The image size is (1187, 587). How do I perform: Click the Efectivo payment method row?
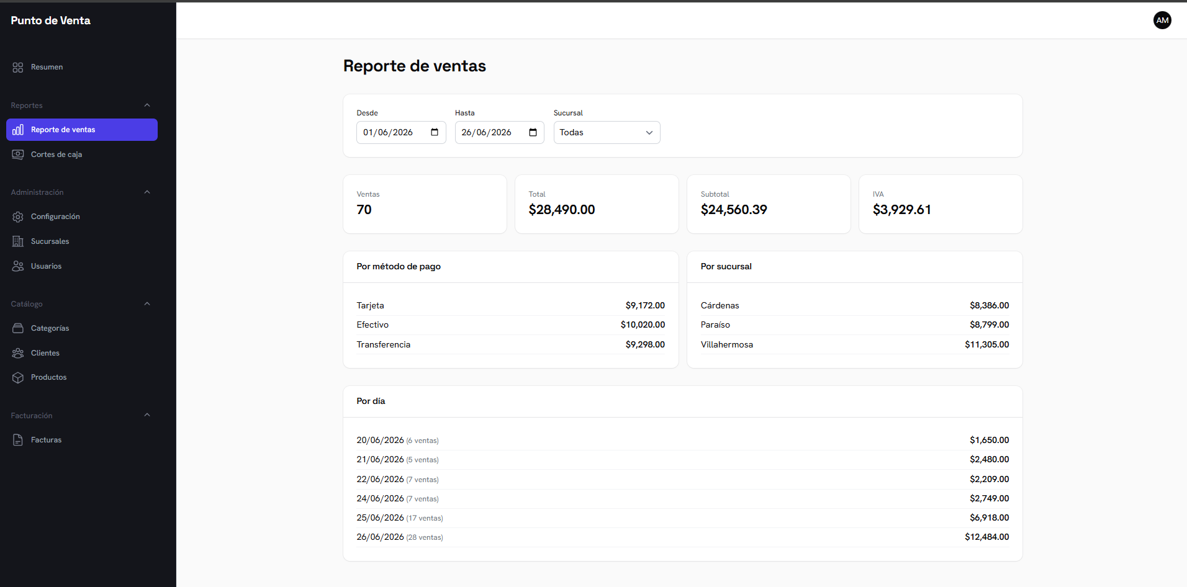tap(510, 325)
